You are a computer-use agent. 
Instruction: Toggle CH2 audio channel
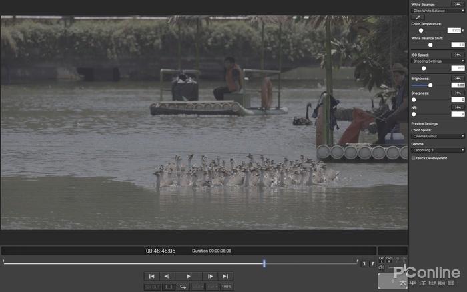[389, 259]
